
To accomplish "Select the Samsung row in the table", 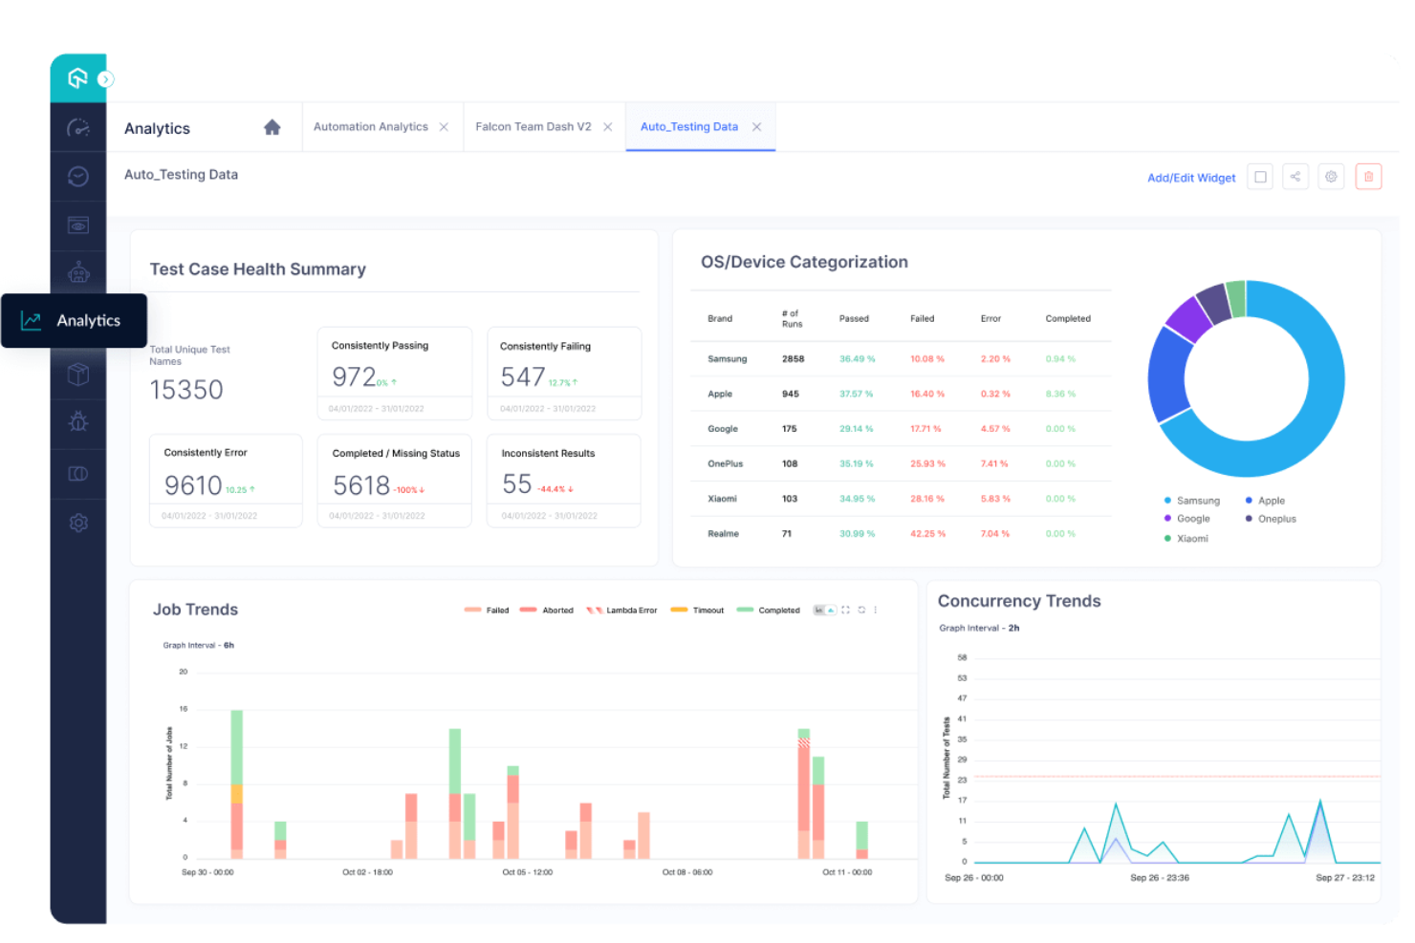I will coord(902,359).
